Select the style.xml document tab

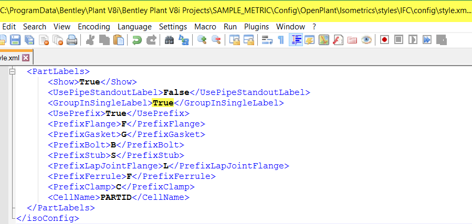point(12,57)
